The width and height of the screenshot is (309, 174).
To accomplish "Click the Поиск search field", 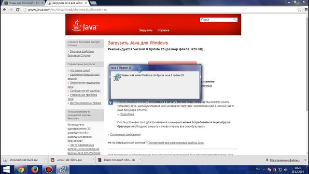I will [x=216, y=20].
